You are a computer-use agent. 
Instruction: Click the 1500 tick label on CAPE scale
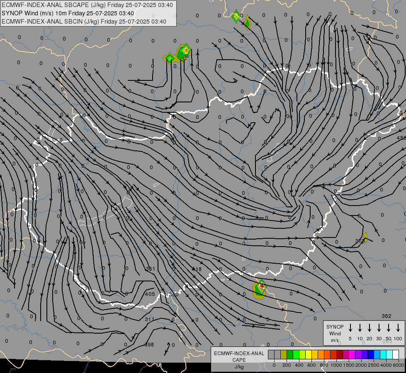pos(348,365)
